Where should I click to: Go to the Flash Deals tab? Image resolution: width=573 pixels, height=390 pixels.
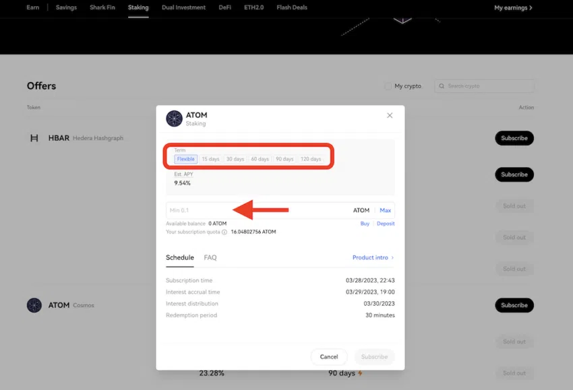point(292,7)
